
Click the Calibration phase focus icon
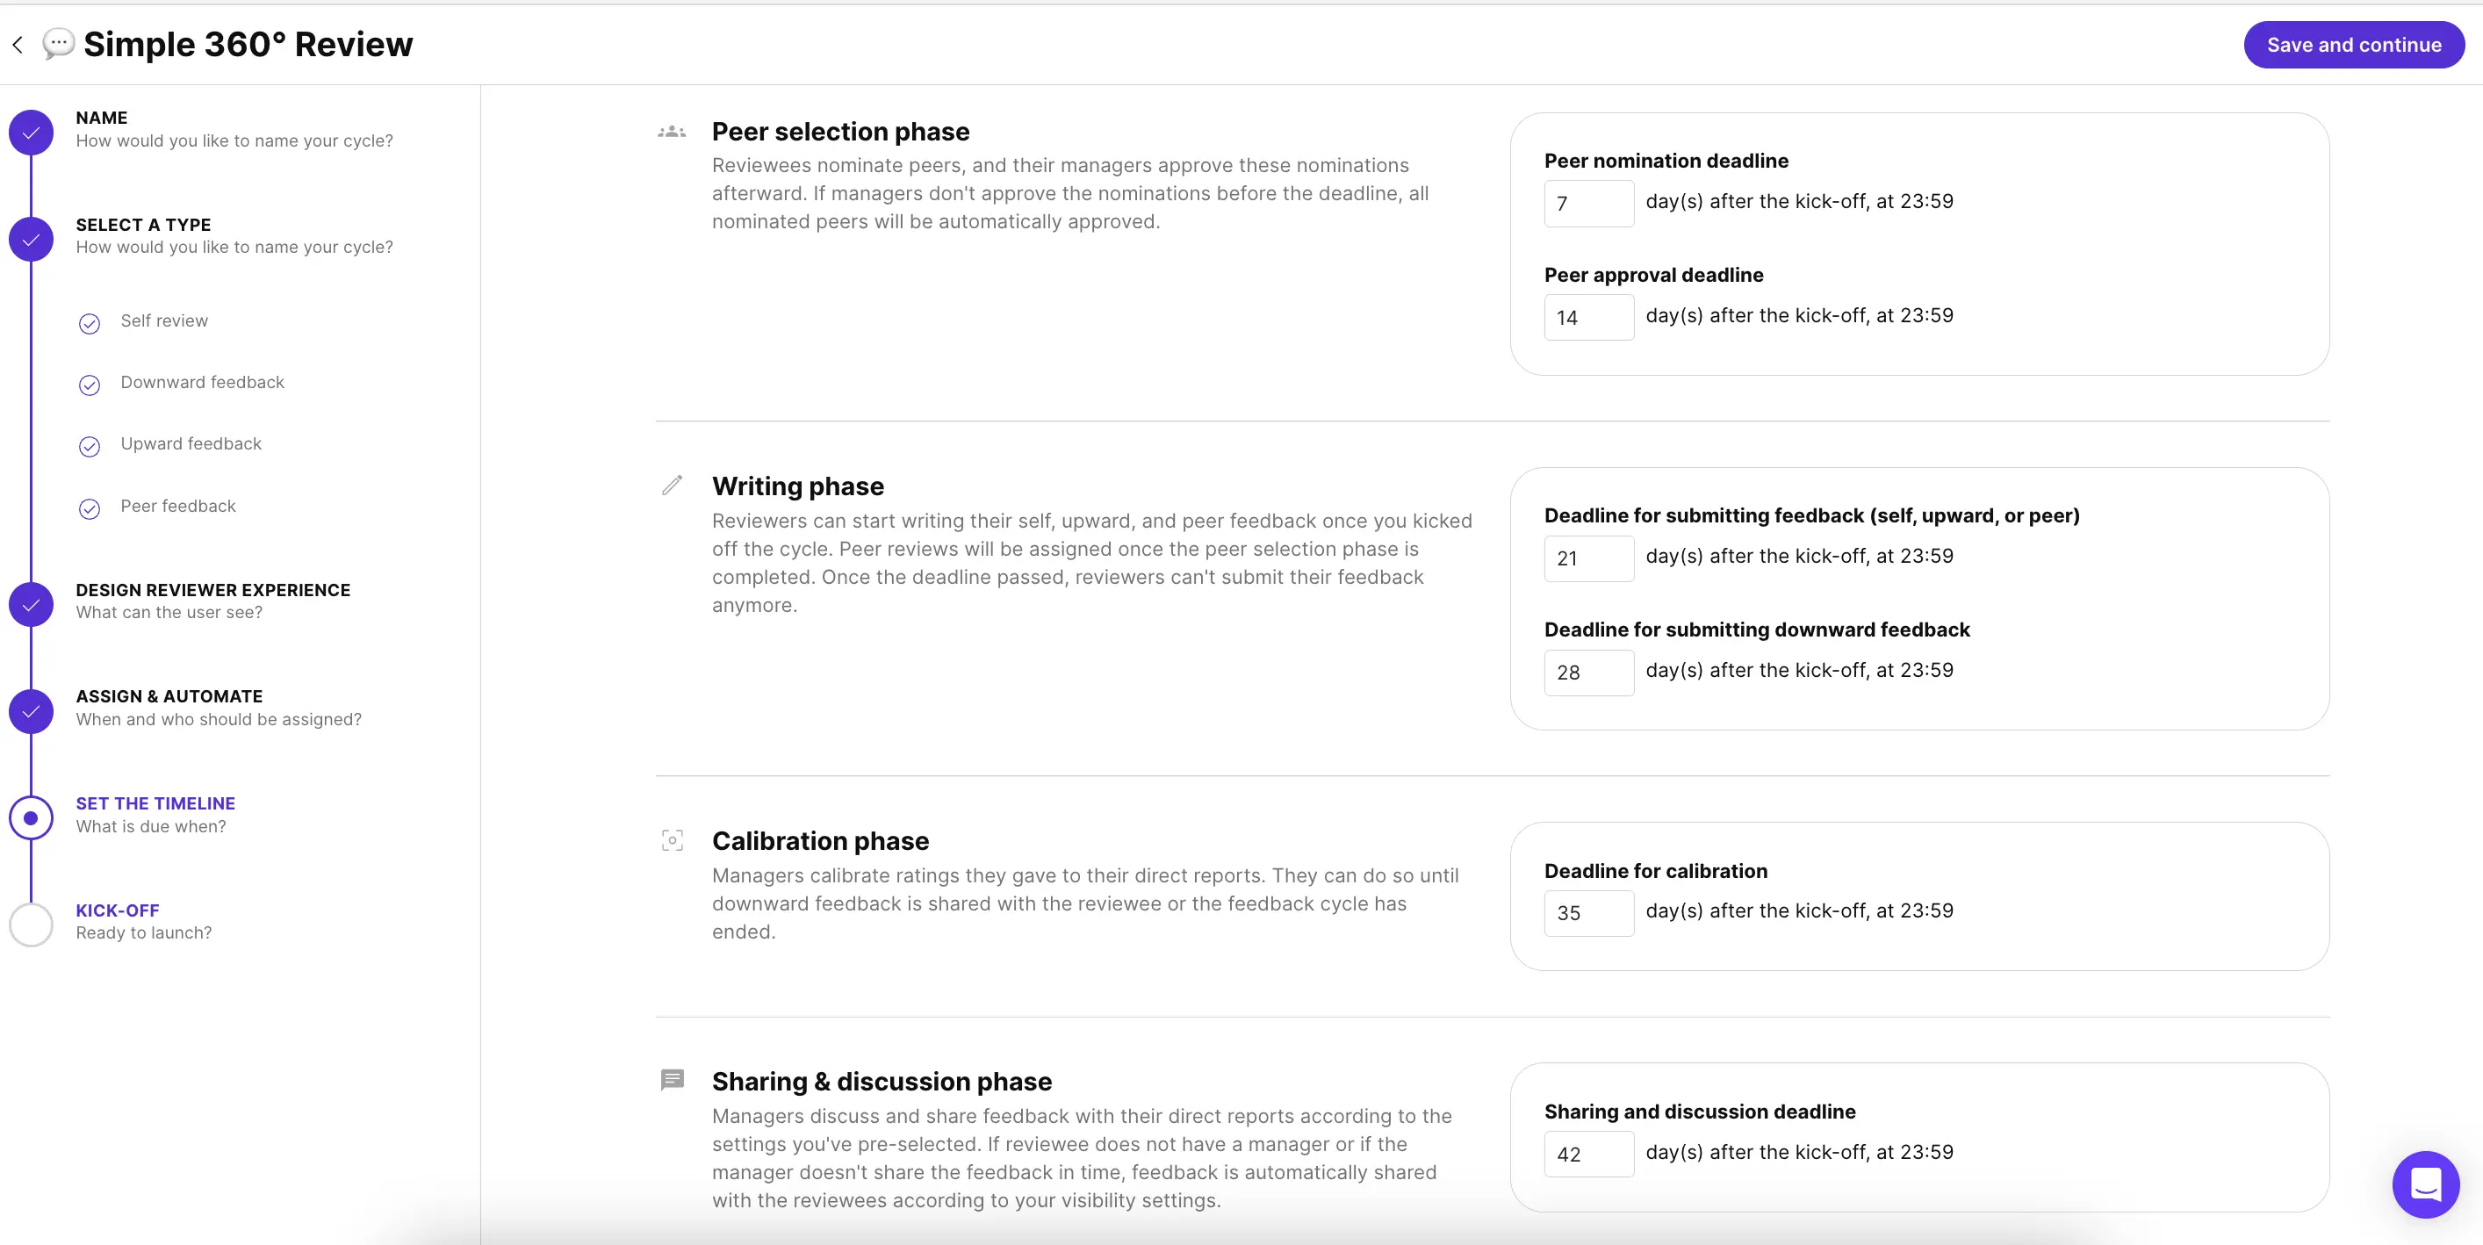(672, 840)
